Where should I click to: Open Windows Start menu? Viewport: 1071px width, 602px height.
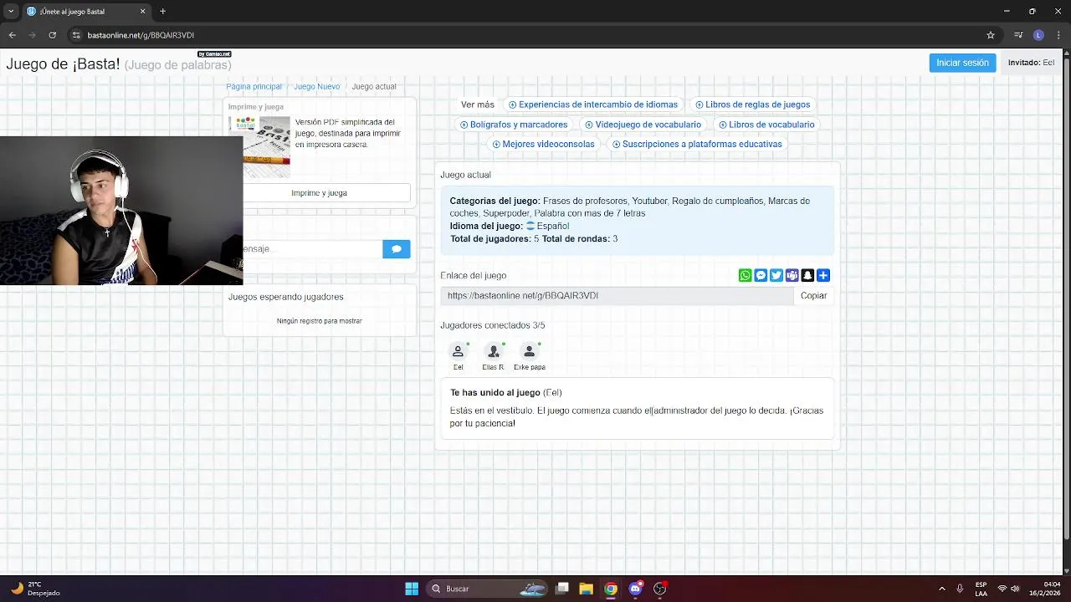click(x=412, y=589)
